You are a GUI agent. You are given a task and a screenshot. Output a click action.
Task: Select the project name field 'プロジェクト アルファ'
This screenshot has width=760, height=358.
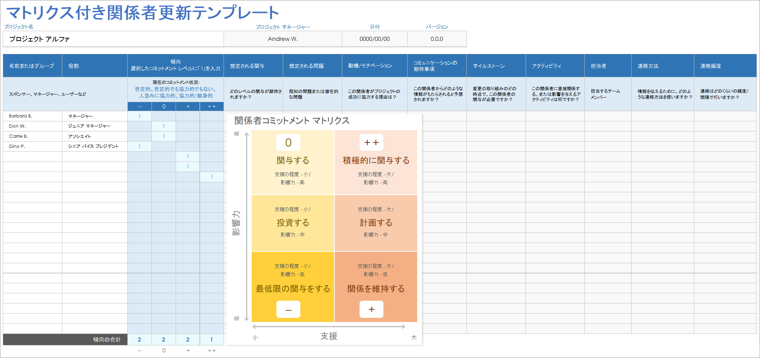point(113,39)
